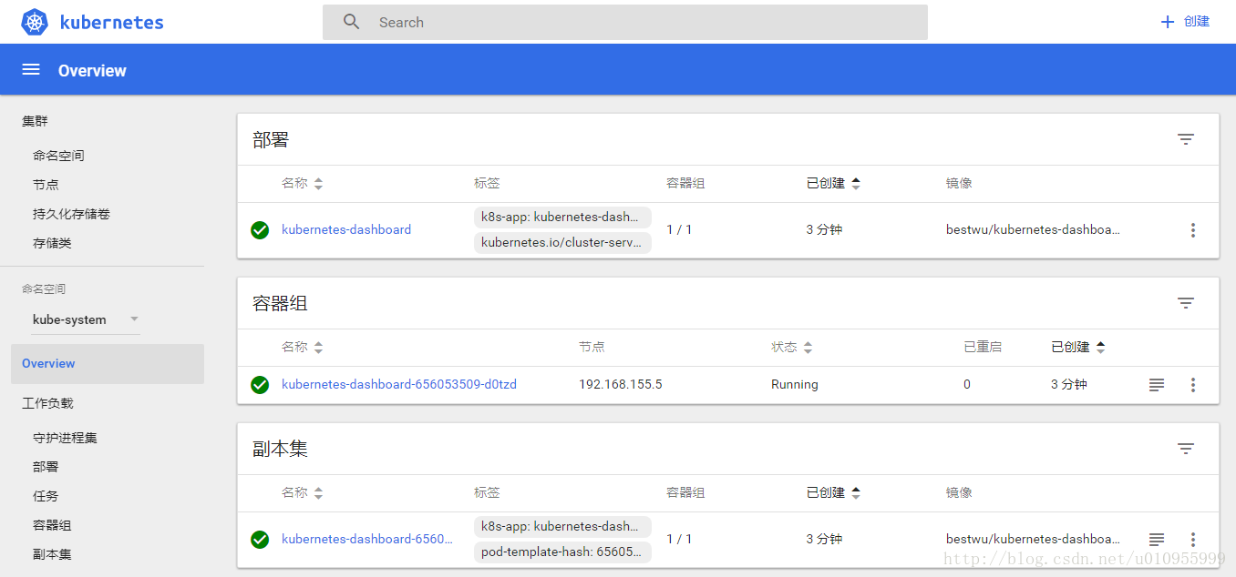This screenshot has width=1236, height=577.
Task: Click the search magnifier icon
Action: click(352, 22)
